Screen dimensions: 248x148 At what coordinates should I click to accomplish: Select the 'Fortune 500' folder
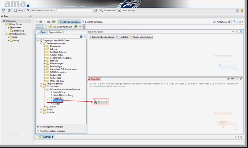[55, 75]
